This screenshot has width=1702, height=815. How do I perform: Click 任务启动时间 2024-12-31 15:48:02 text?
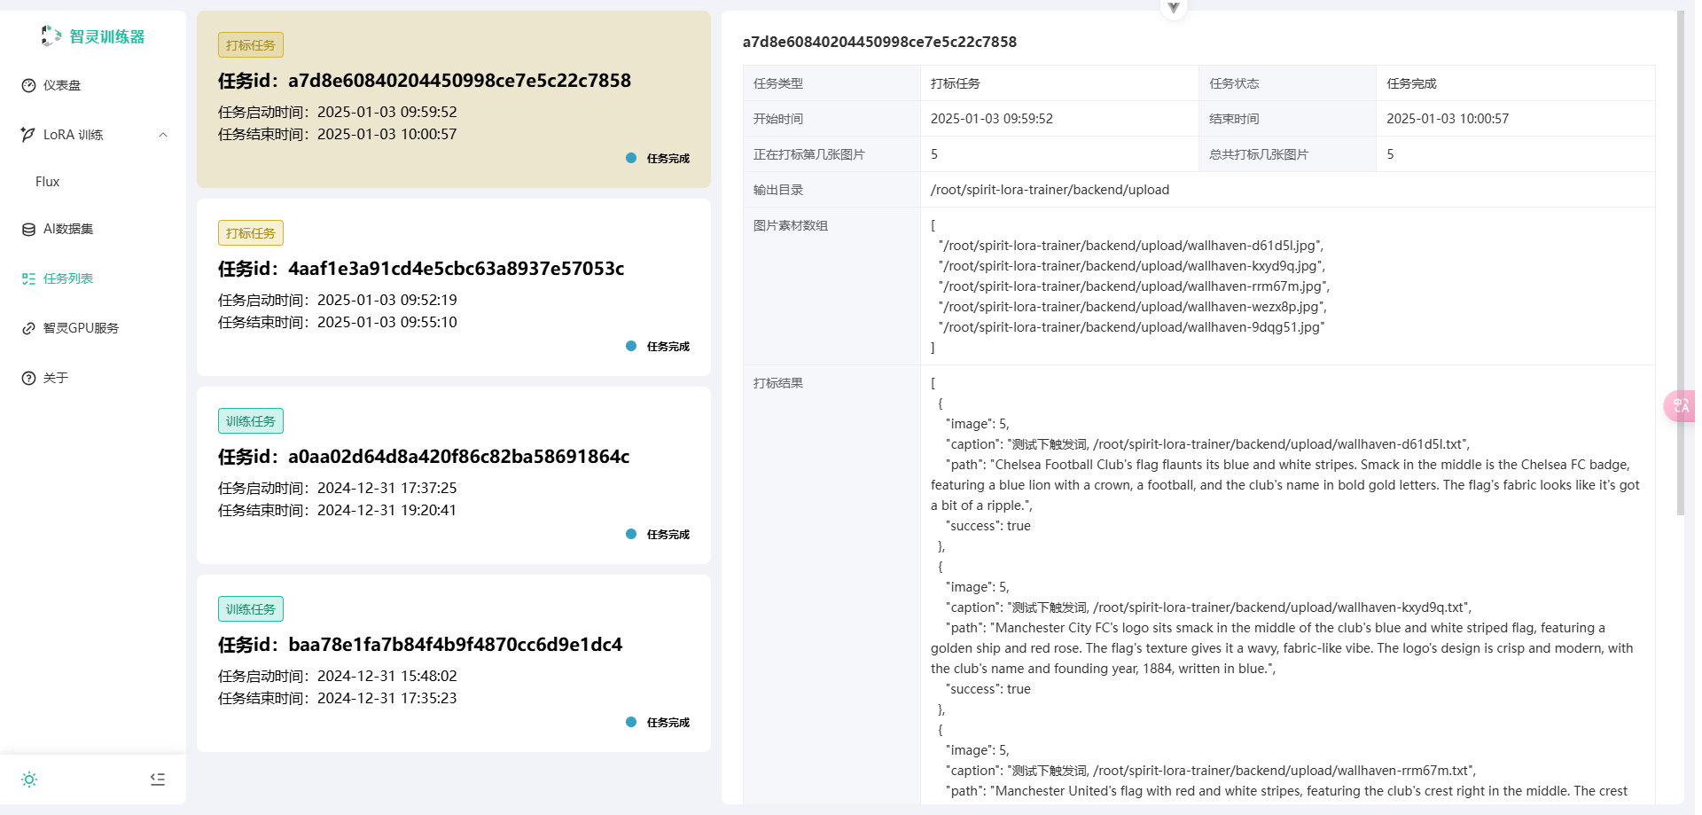tap(338, 676)
